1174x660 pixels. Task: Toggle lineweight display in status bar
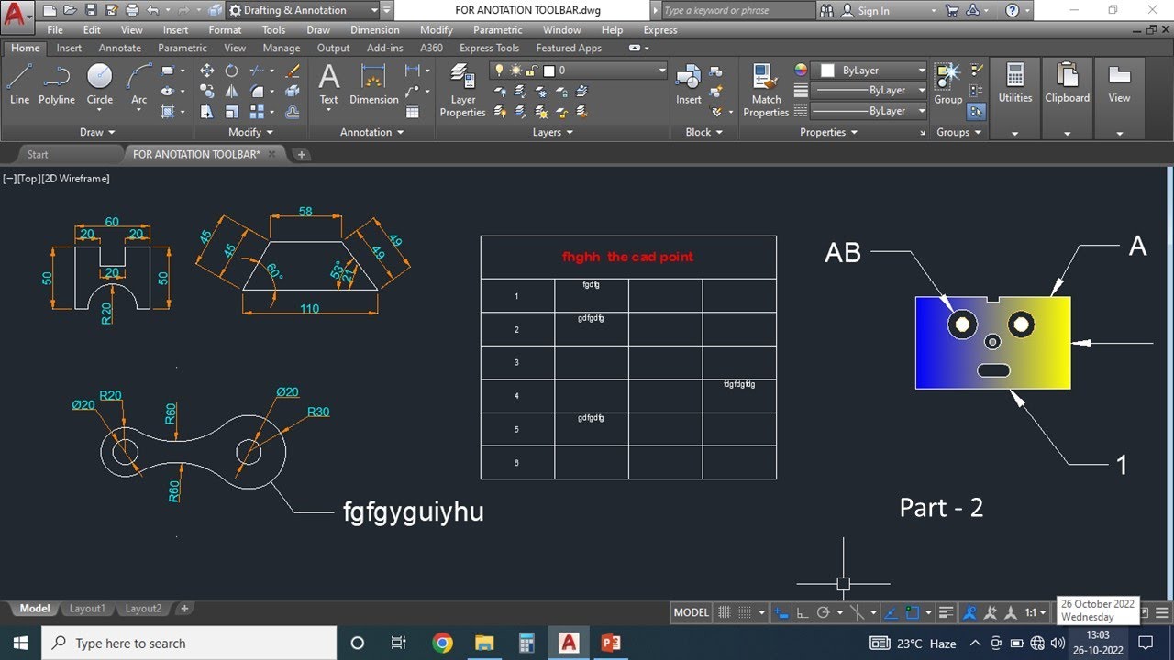(947, 612)
